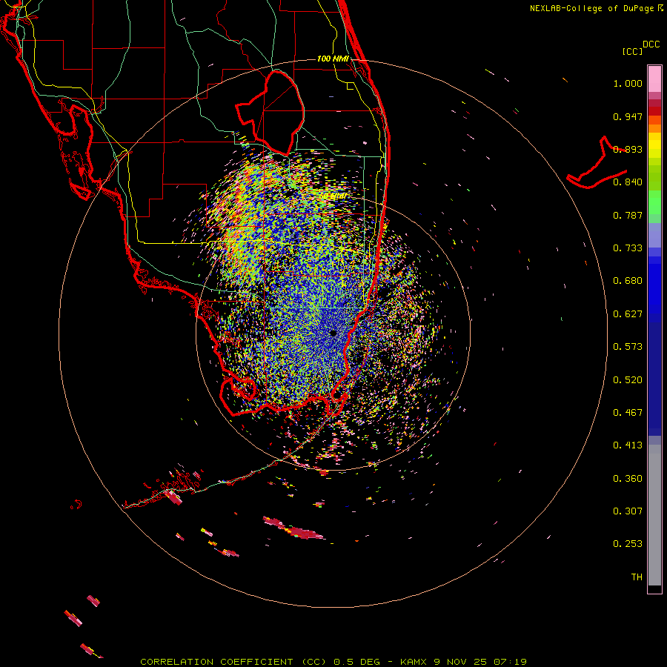Click the KAMX station identifier
Viewport: 667px width, 667px height.
[414, 662]
